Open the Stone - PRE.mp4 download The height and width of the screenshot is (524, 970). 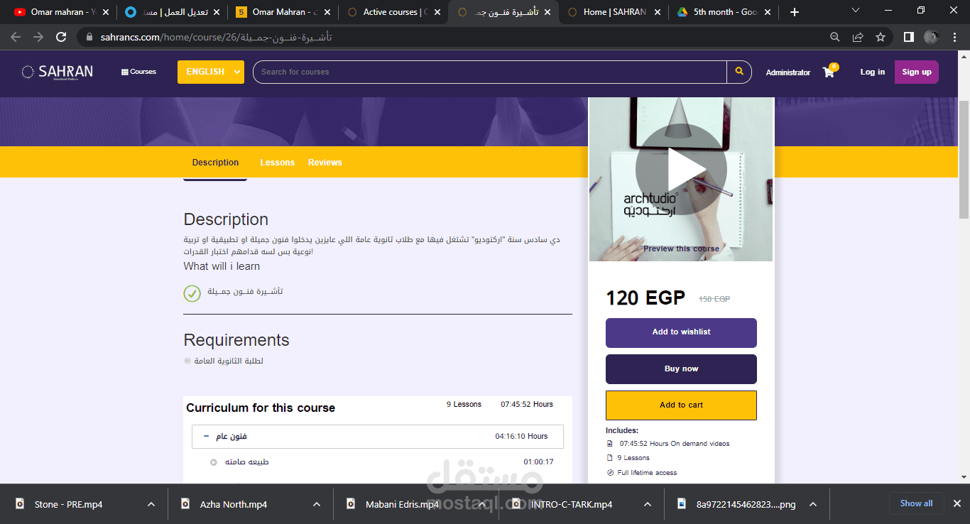point(69,504)
